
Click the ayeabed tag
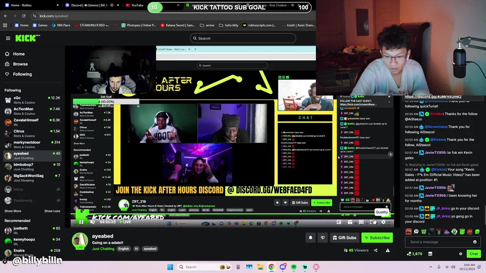(150, 249)
